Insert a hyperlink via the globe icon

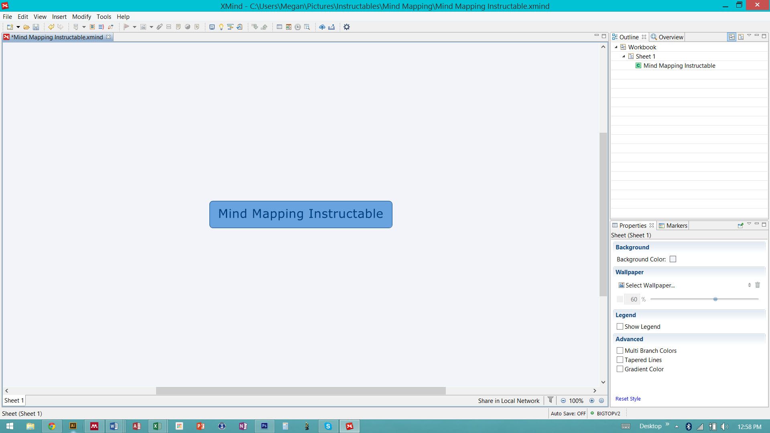pyautogui.click(x=187, y=27)
